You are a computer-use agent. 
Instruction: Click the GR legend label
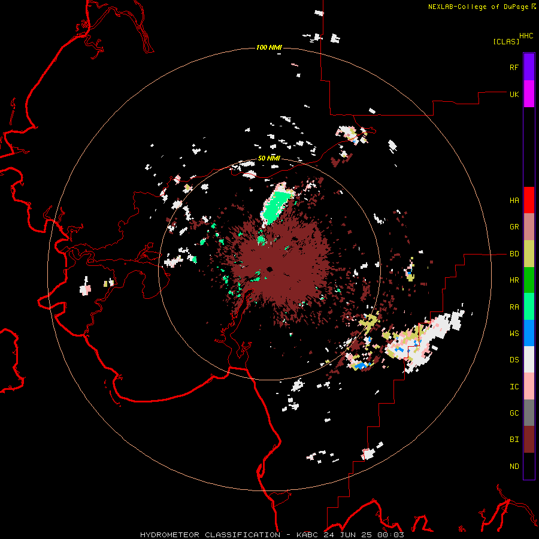pos(514,227)
